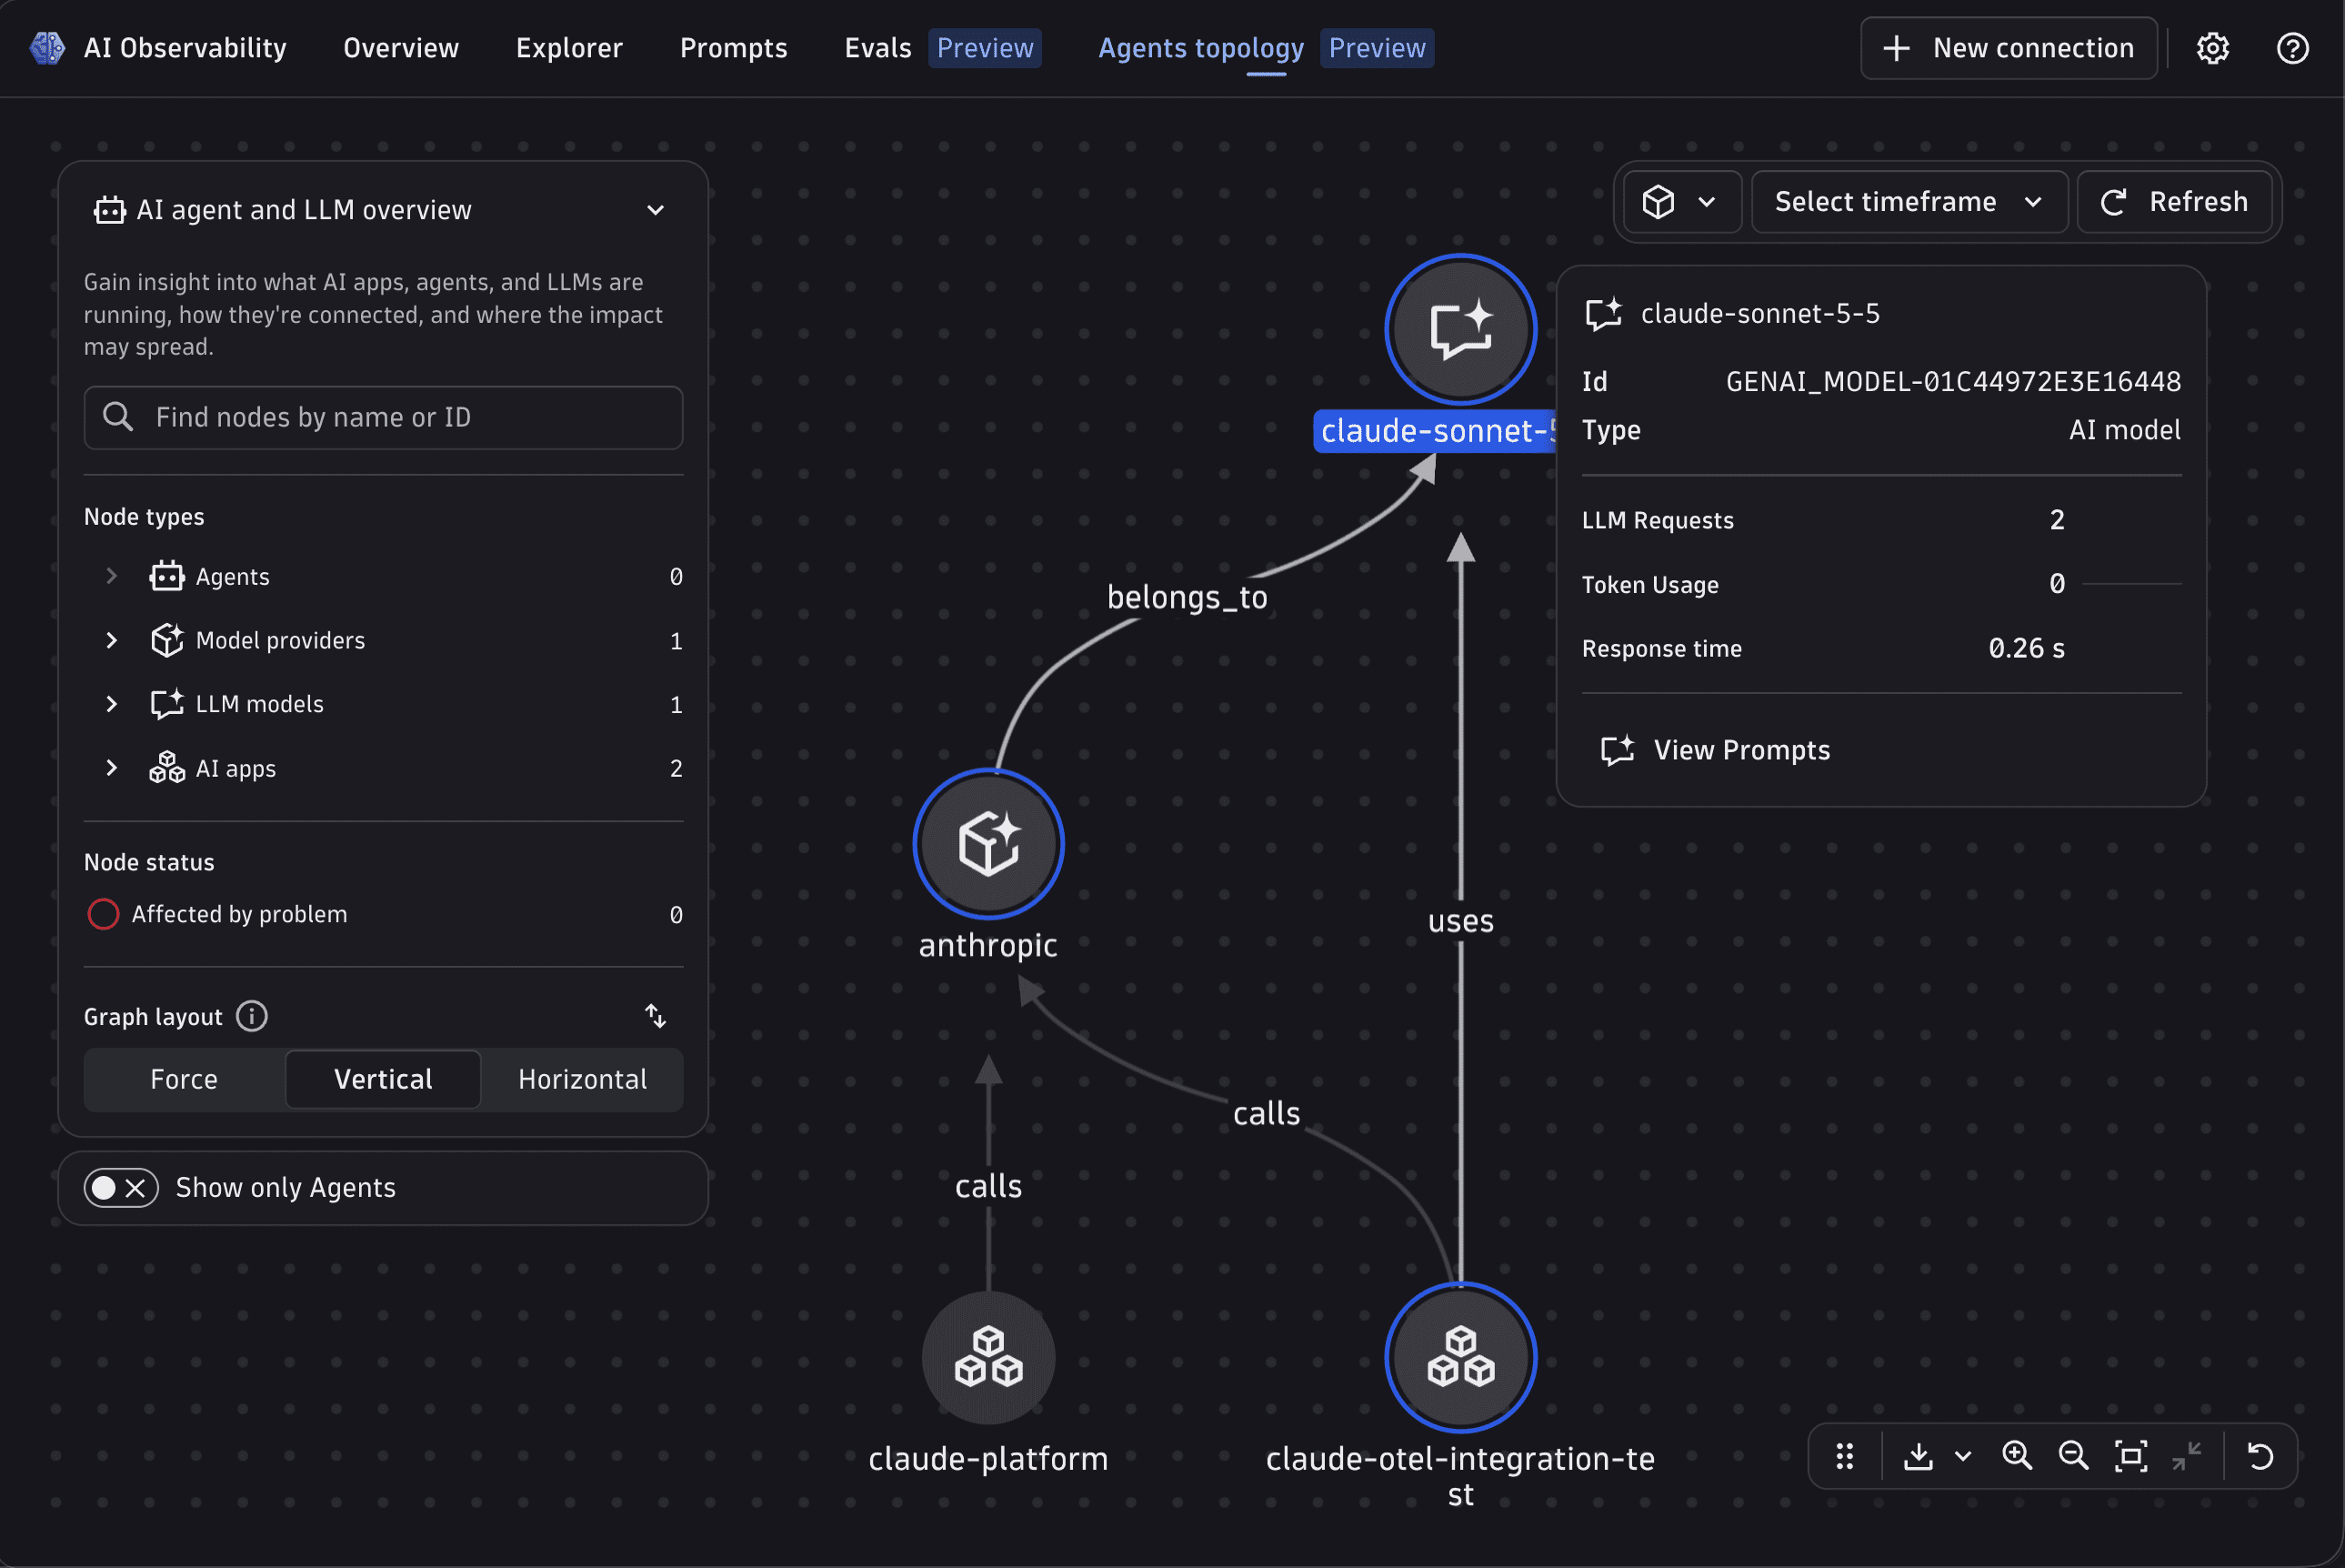Click the Preview badge next to Agents topology
Viewport: 2345px width, 1568px height.
[x=1377, y=48]
